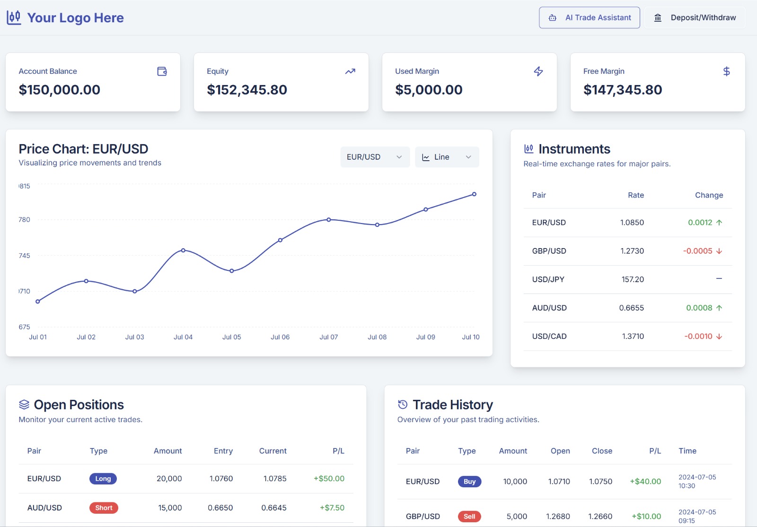The width and height of the screenshot is (757, 527).
Task: Click the Short badge for AUD/USD position
Action: click(x=104, y=508)
